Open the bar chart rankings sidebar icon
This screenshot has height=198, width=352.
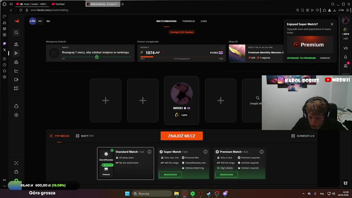click(x=16, y=62)
